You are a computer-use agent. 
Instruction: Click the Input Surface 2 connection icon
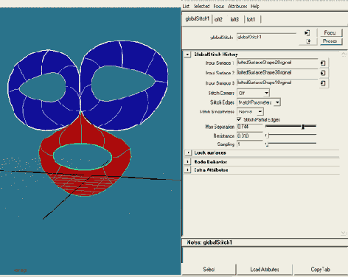click(323, 73)
